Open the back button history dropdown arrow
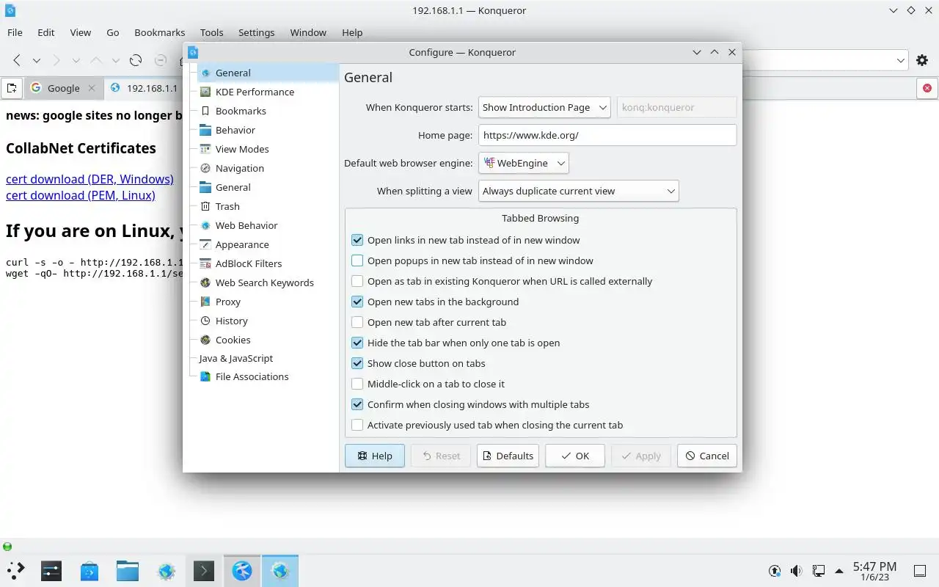The height and width of the screenshot is (587, 939). coord(36,61)
